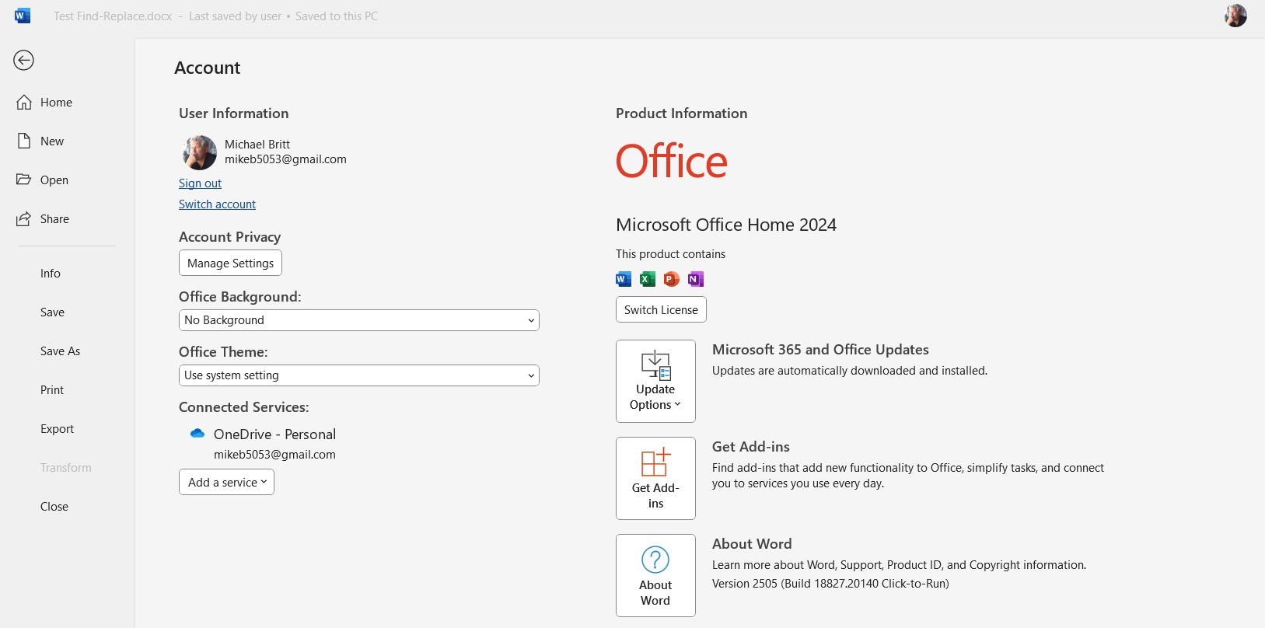The image size is (1265, 628).
Task: Click the New document page icon
Action: tap(24, 141)
